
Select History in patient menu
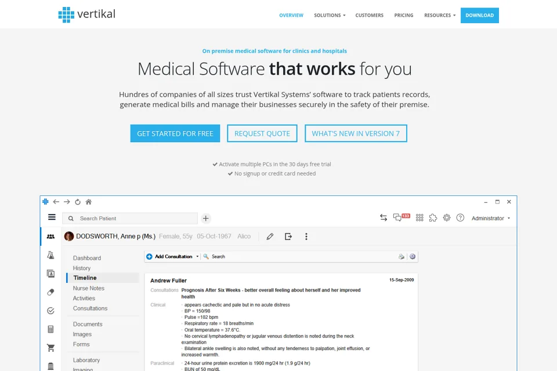pyautogui.click(x=82, y=268)
